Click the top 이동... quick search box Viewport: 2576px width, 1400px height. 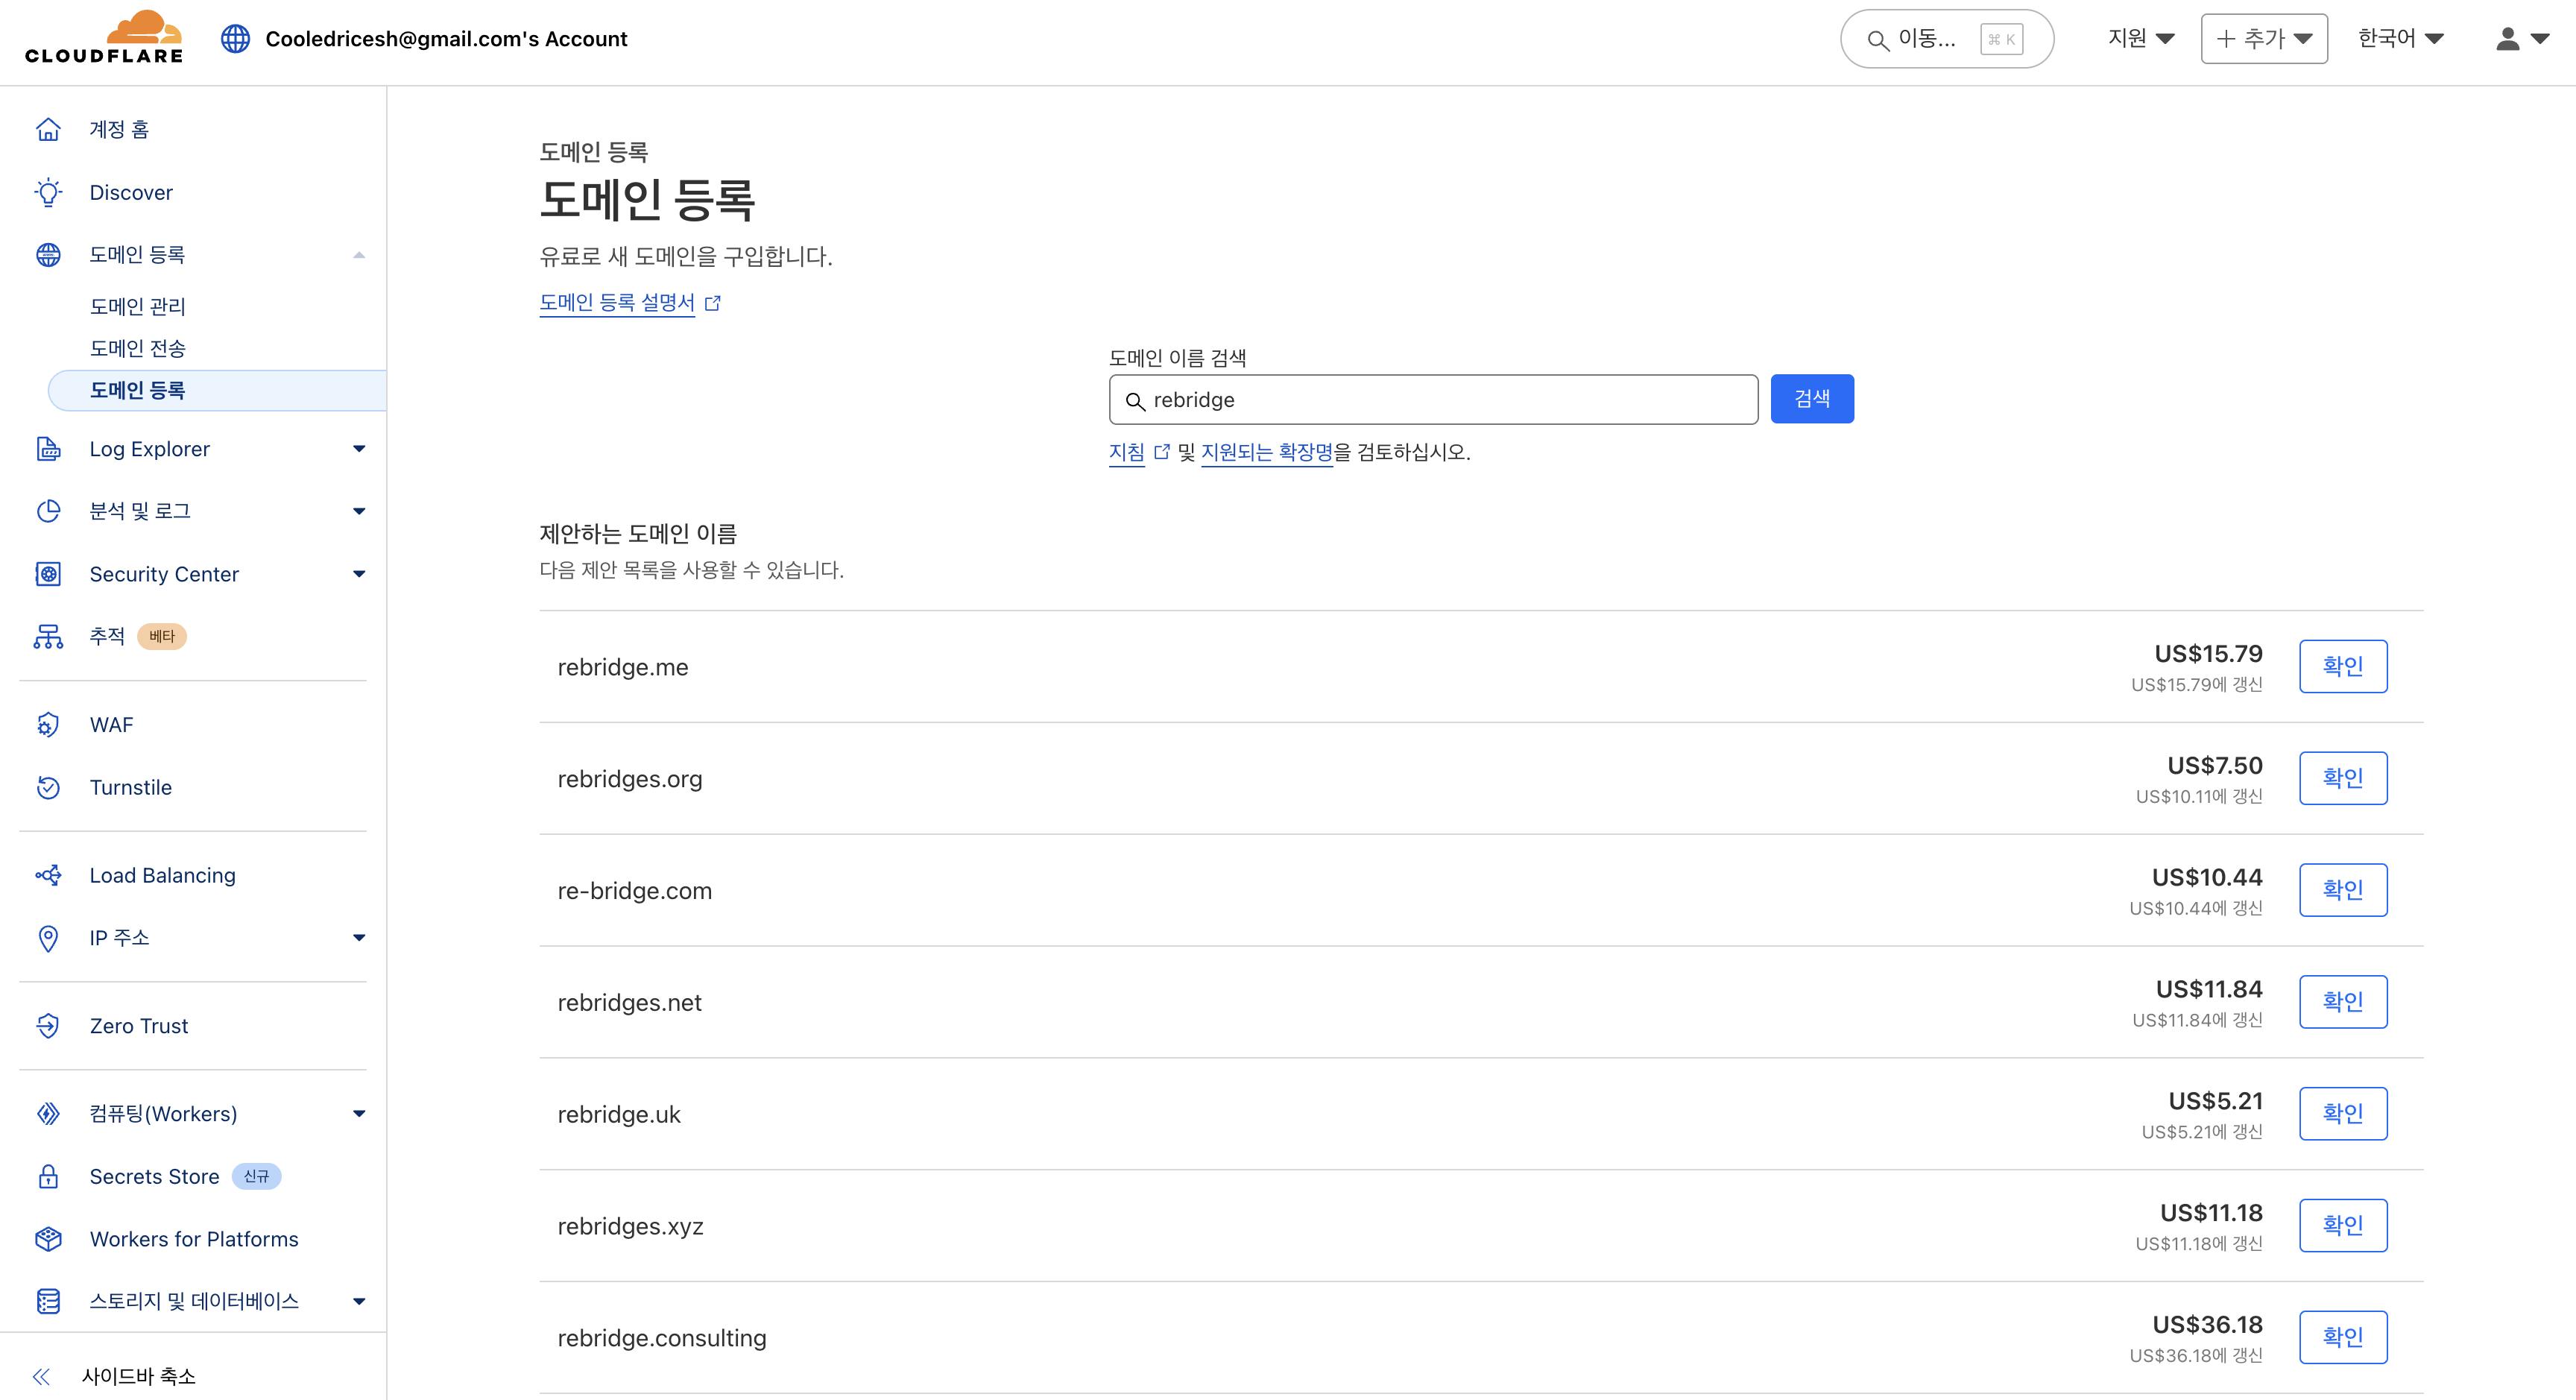point(1947,39)
